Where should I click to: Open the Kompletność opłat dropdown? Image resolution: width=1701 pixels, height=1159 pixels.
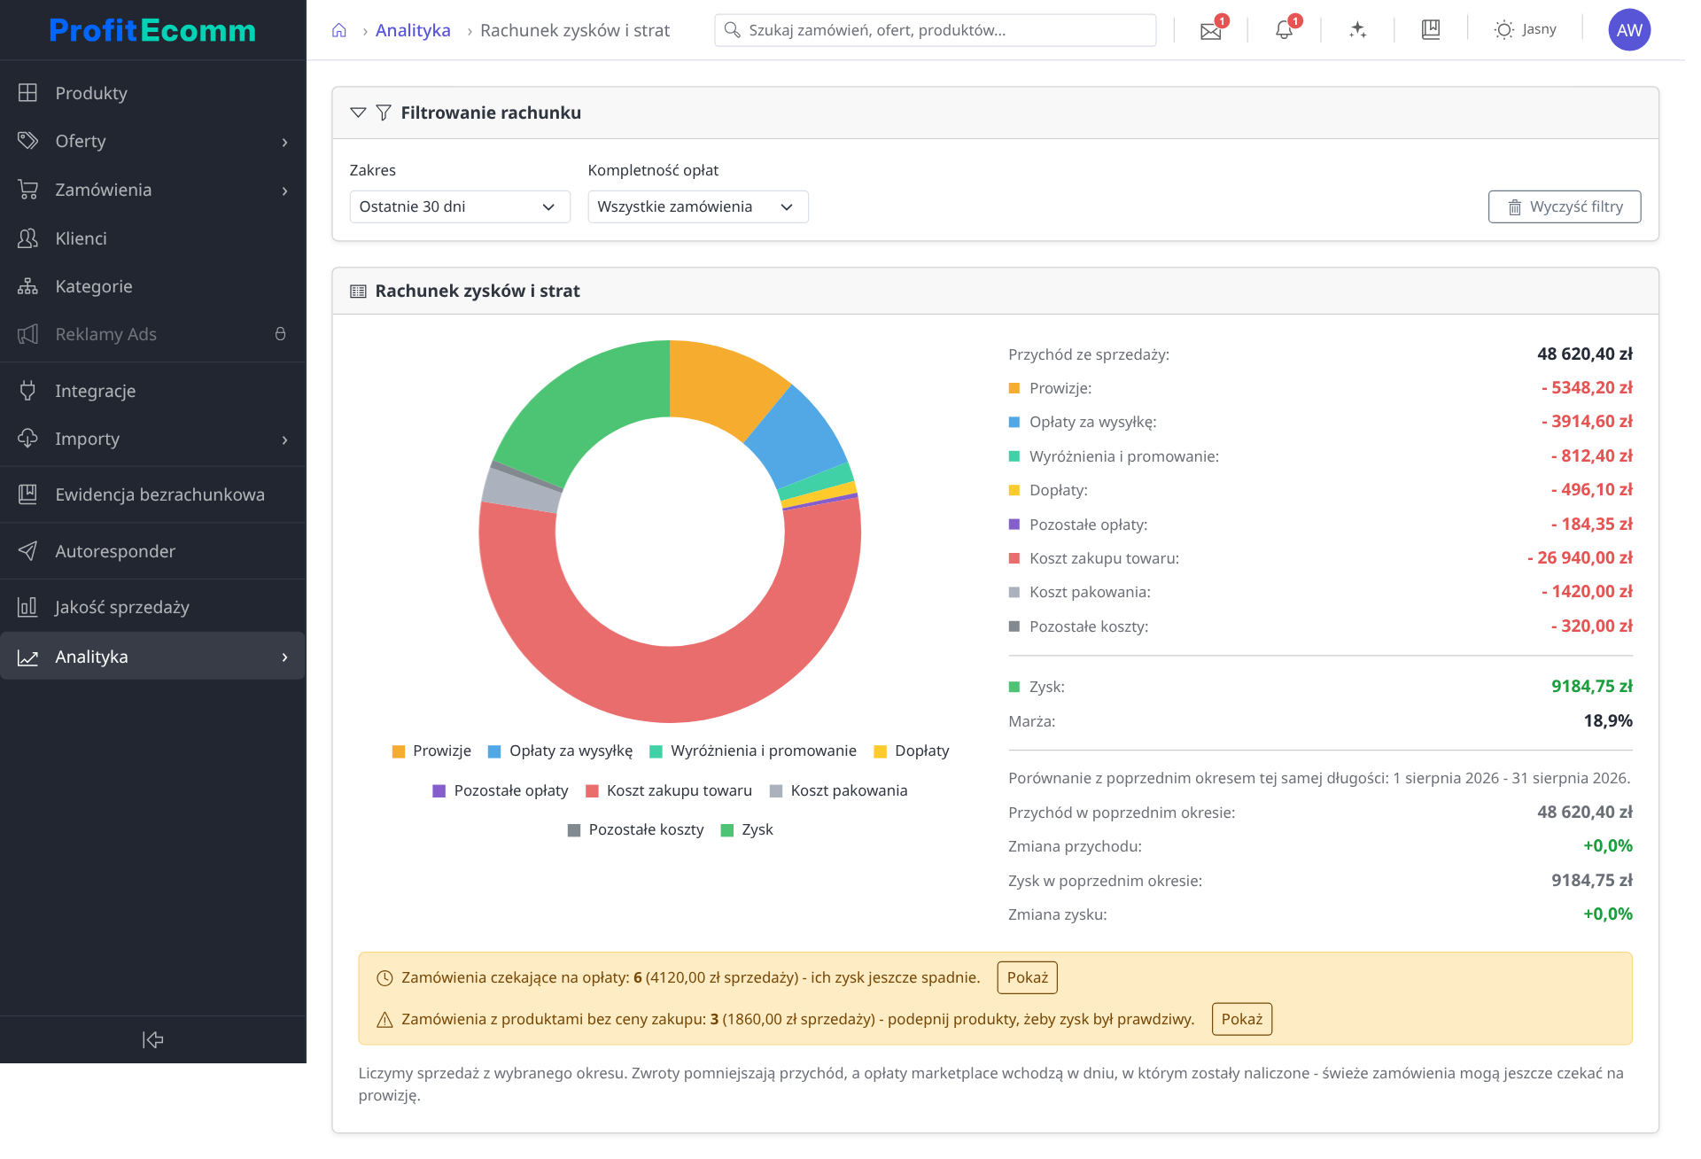coord(698,206)
